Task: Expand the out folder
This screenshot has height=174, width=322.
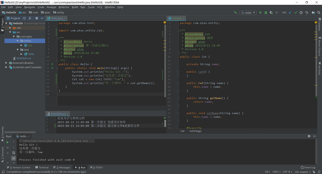Action: pos(10,28)
